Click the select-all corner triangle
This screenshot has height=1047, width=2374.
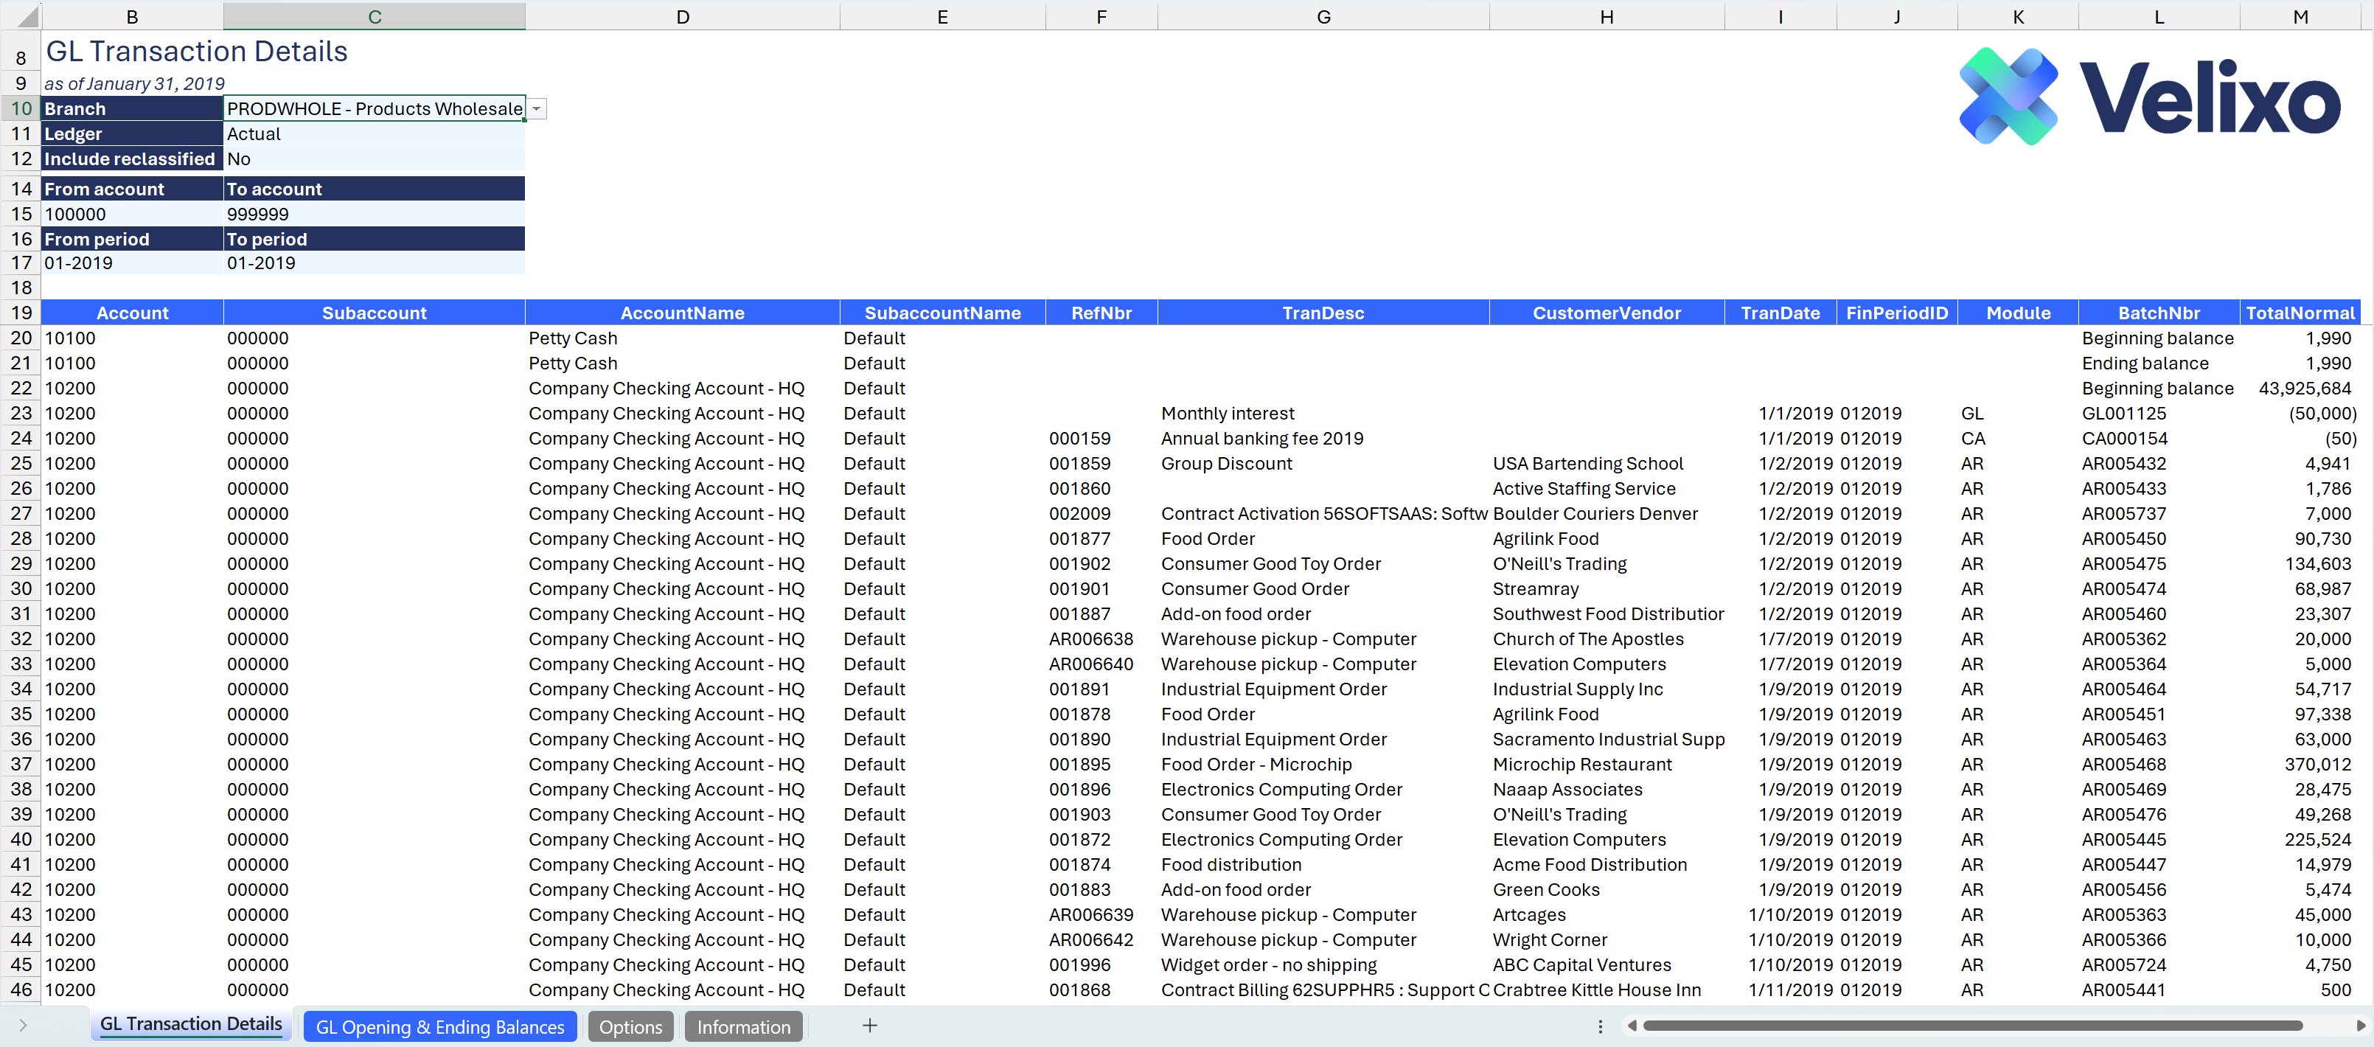(x=28, y=18)
